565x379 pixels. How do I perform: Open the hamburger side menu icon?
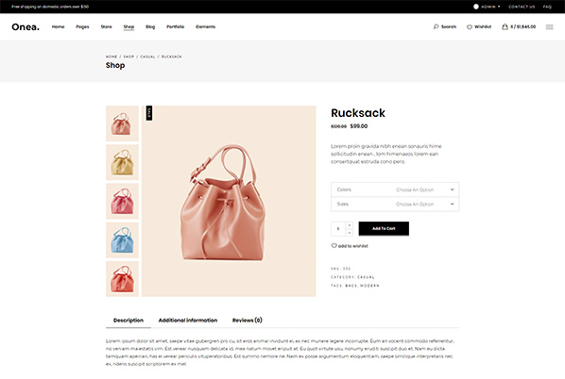click(x=549, y=27)
